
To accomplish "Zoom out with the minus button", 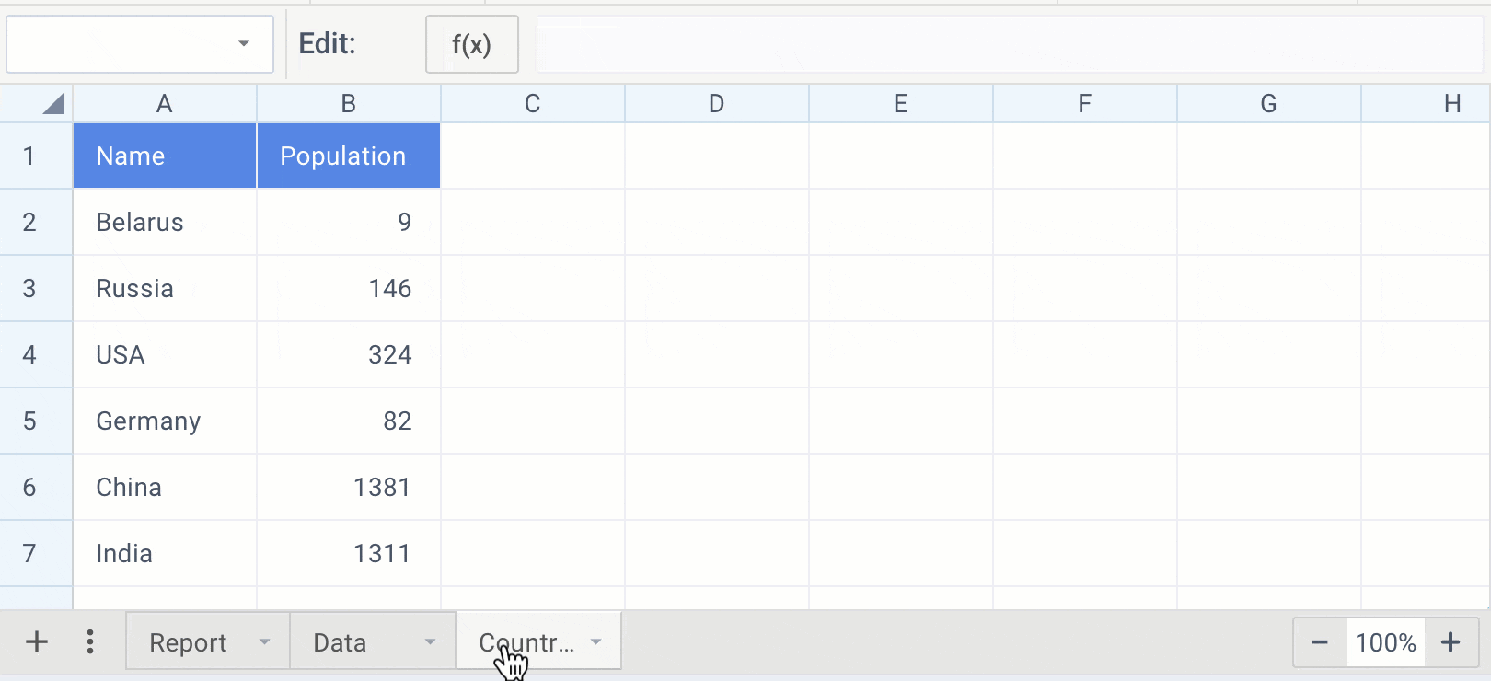I will pyautogui.click(x=1319, y=642).
